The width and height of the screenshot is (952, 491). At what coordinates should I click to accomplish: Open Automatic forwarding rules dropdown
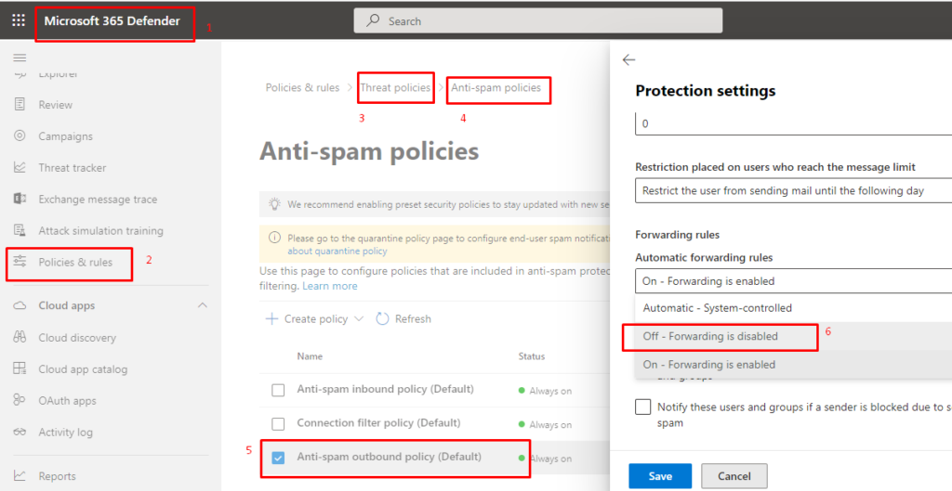coord(793,280)
